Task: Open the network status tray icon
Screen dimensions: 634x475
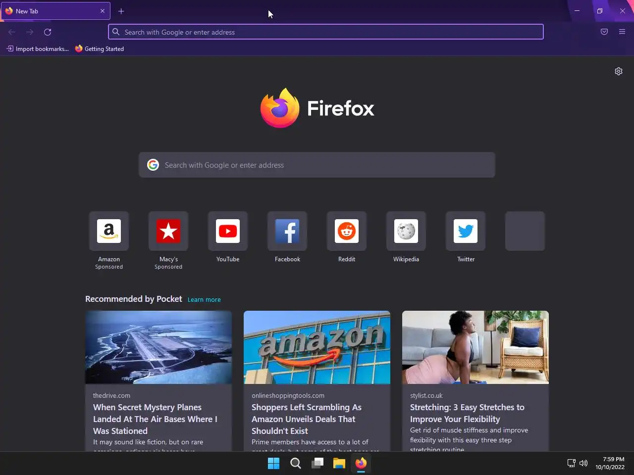Action: click(x=571, y=463)
